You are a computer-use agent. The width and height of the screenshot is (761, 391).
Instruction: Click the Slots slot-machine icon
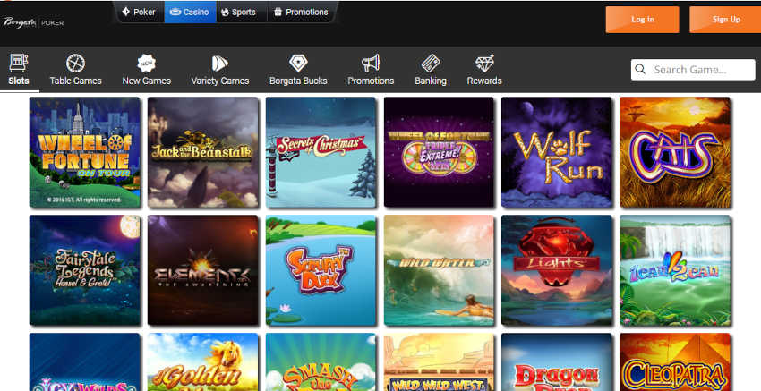click(x=19, y=63)
